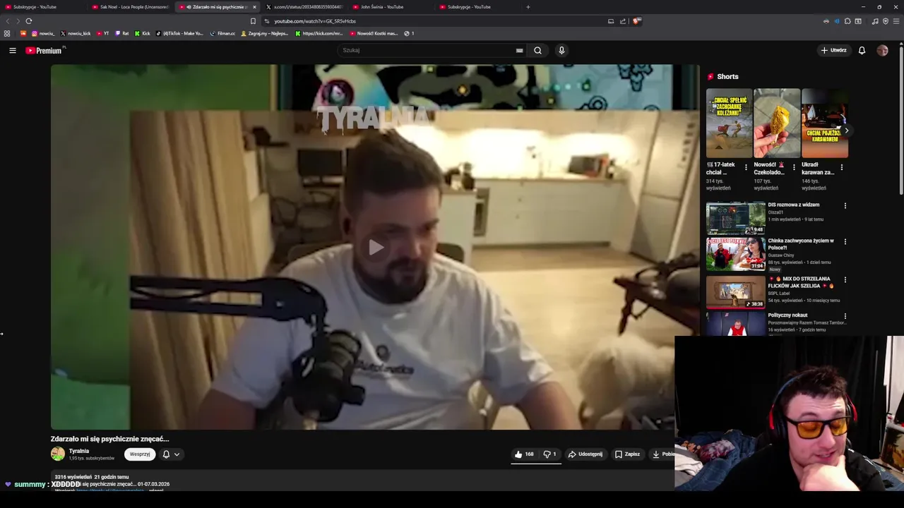Click video title Zdarzało mi się psychicznie

pos(109,439)
